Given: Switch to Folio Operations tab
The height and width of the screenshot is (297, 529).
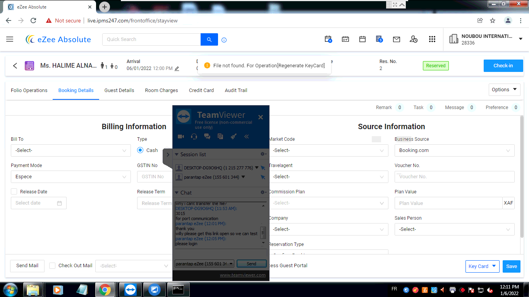Looking at the screenshot, I should 29,90.
